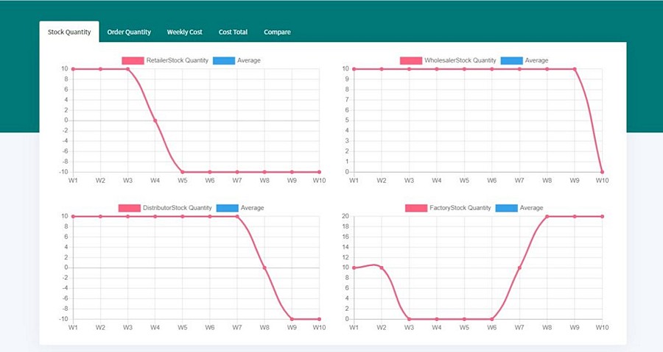
Task: Toggle WholesalerStock Quantity legend red swatch
Action: 411,61
